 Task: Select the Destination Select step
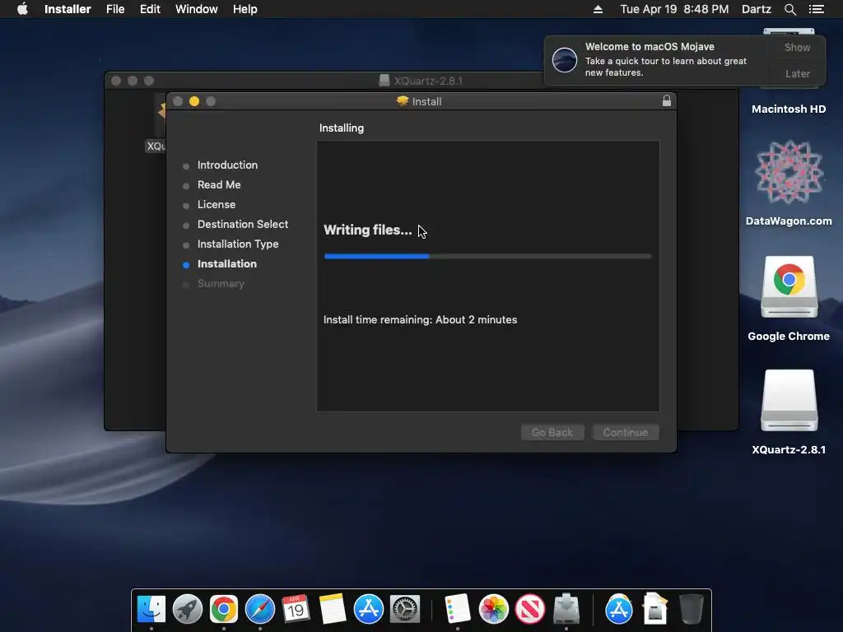[243, 224]
